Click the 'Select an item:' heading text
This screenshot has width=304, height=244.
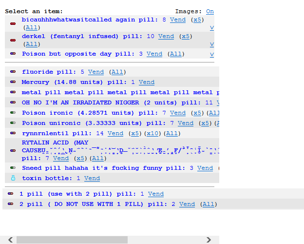pos(34,11)
